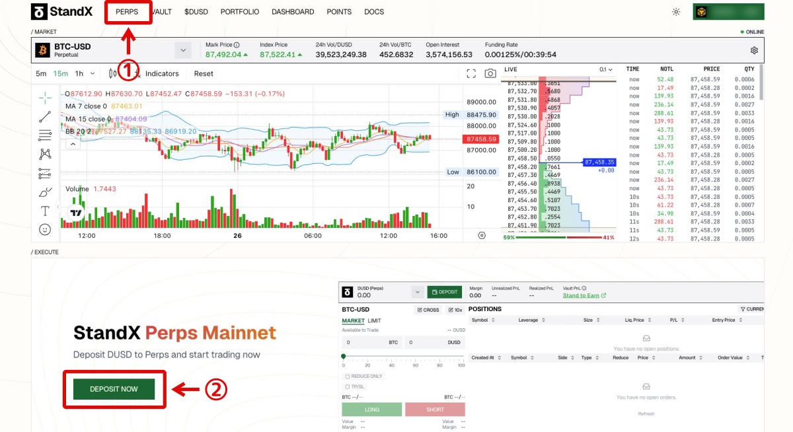Select the text annotation tool
This screenshot has width=793, height=432.
pyautogui.click(x=44, y=211)
